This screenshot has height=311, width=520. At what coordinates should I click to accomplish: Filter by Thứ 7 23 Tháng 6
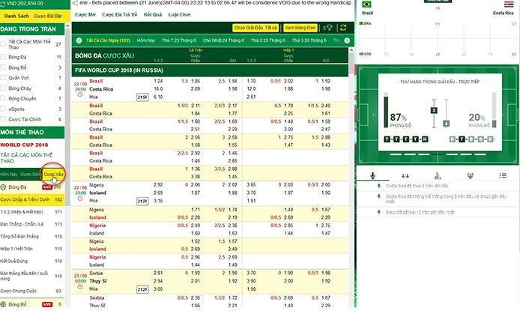[179, 40]
